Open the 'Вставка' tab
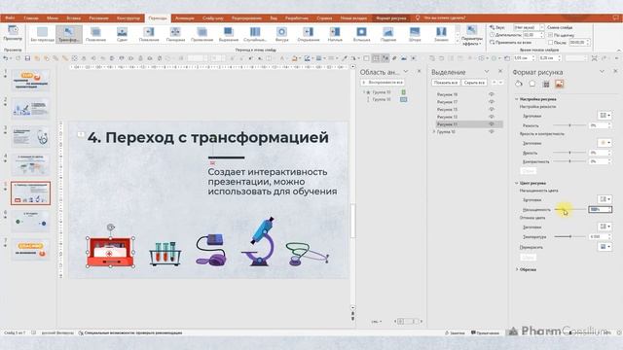 click(x=74, y=17)
